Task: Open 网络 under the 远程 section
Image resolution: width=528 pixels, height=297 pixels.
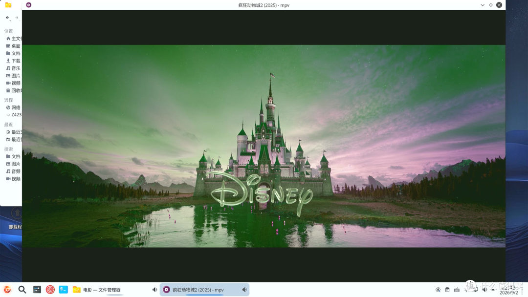Action: pyautogui.click(x=14, y=107)
